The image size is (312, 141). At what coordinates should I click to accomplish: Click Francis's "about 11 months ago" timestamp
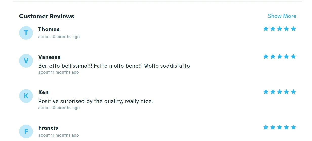pos(58,135)
